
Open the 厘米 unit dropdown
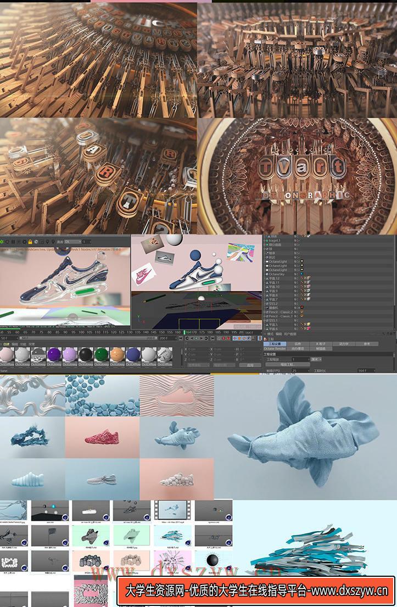[x=316, y=359]
